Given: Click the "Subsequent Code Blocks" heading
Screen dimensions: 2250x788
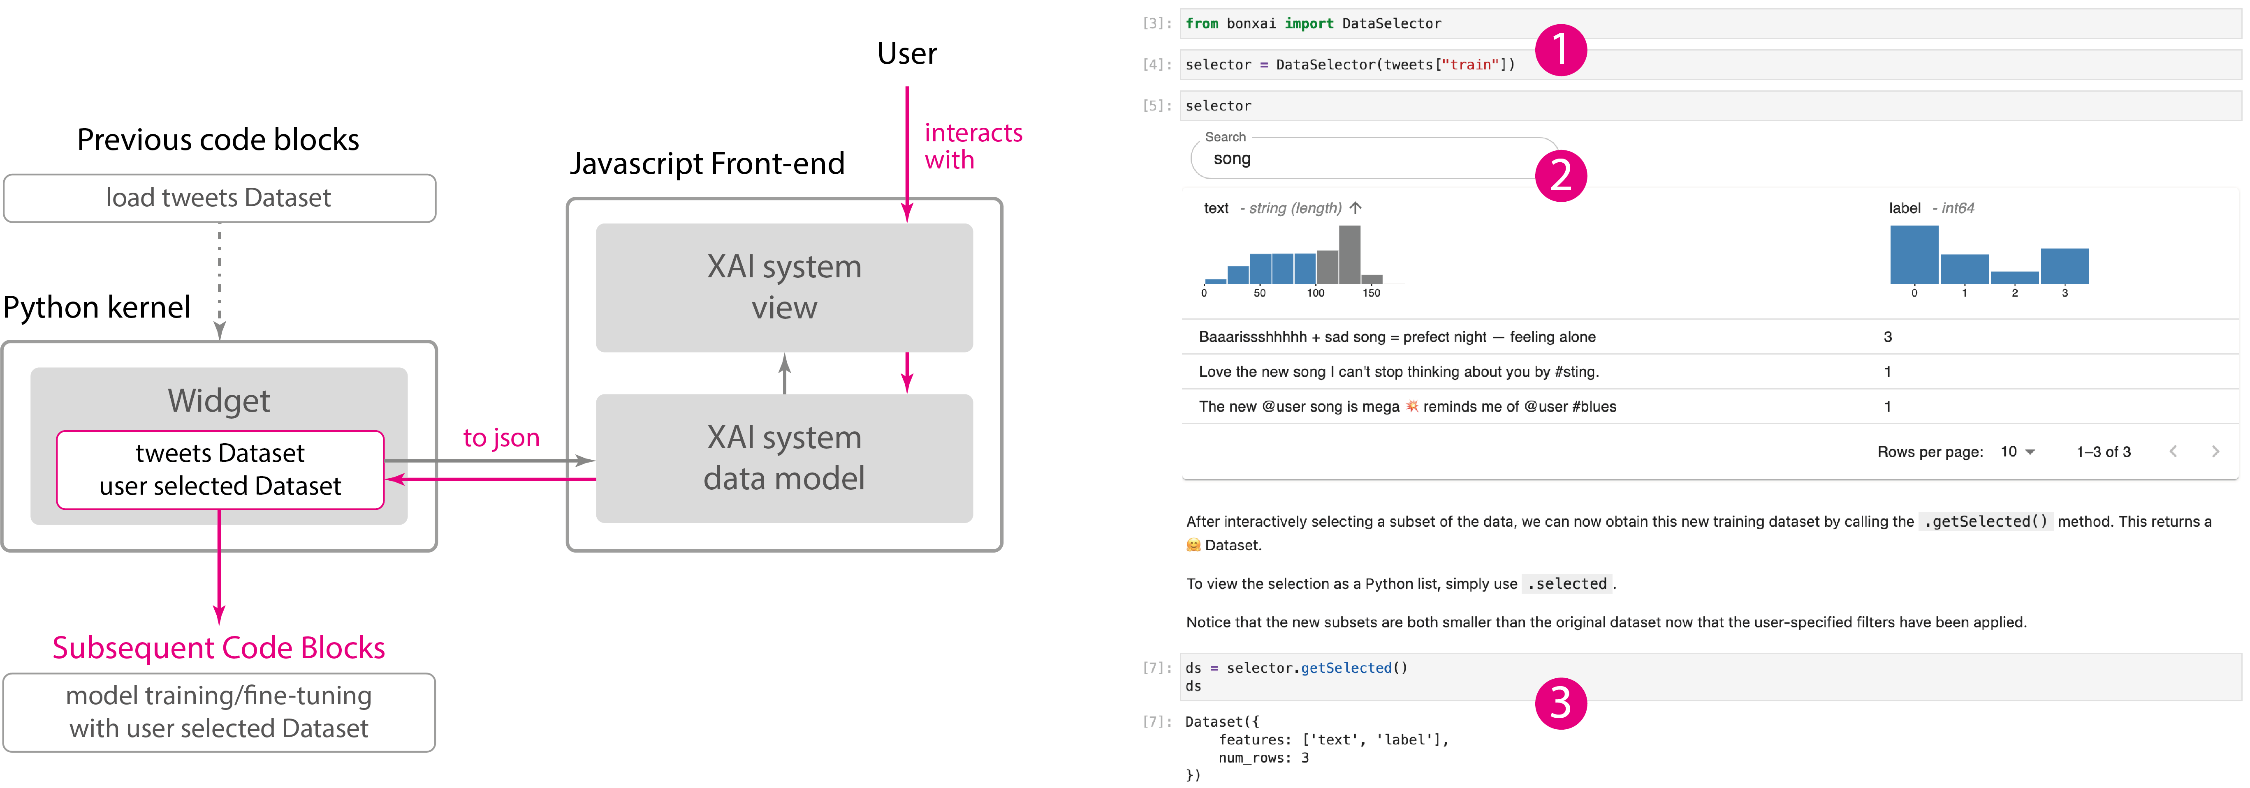Looking at the screenshot, I should pos(218,647).
